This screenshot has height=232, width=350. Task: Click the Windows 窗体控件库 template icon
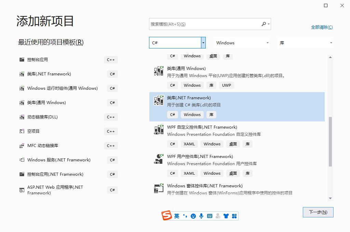click(159, 188)
